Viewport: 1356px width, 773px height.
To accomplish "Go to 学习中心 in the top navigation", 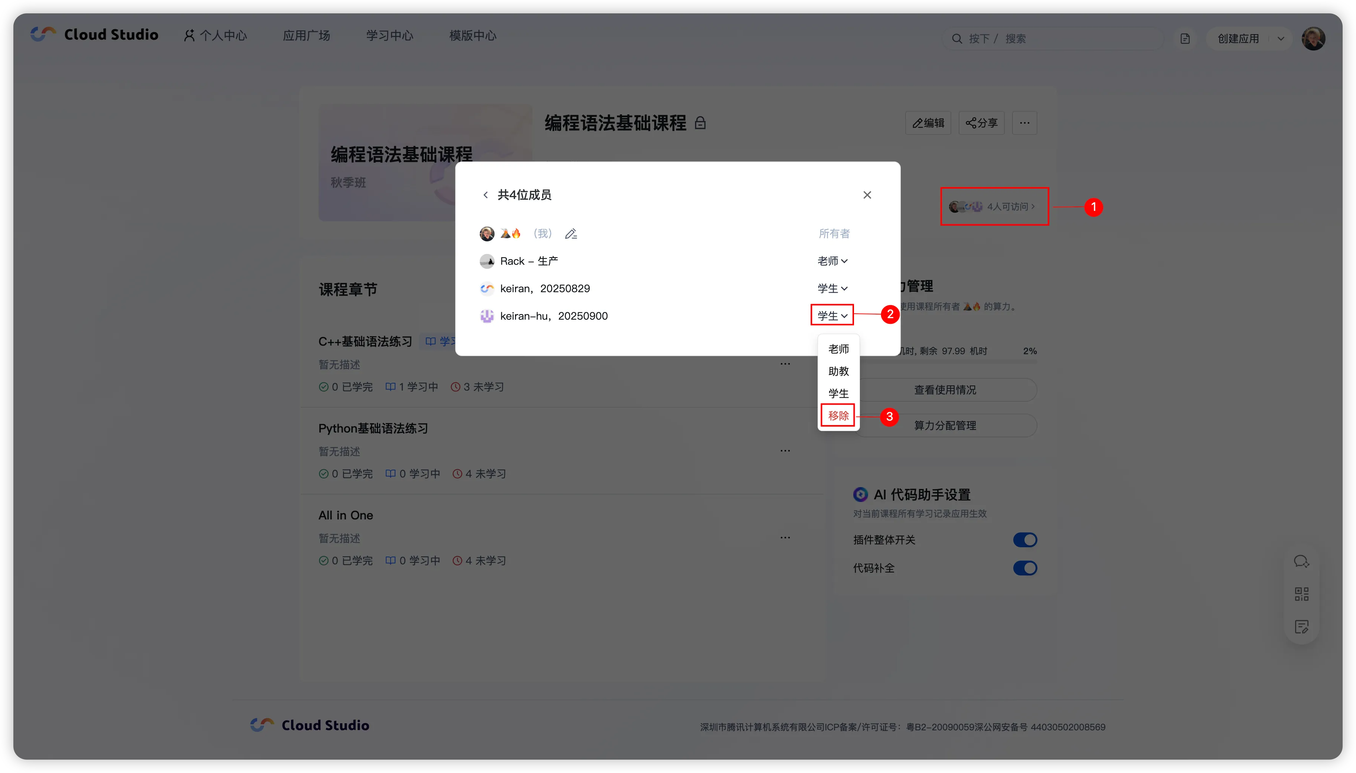I will pos(389,36).
